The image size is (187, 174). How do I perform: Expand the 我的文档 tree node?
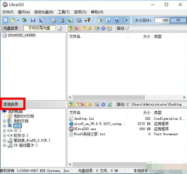(4, 121)
